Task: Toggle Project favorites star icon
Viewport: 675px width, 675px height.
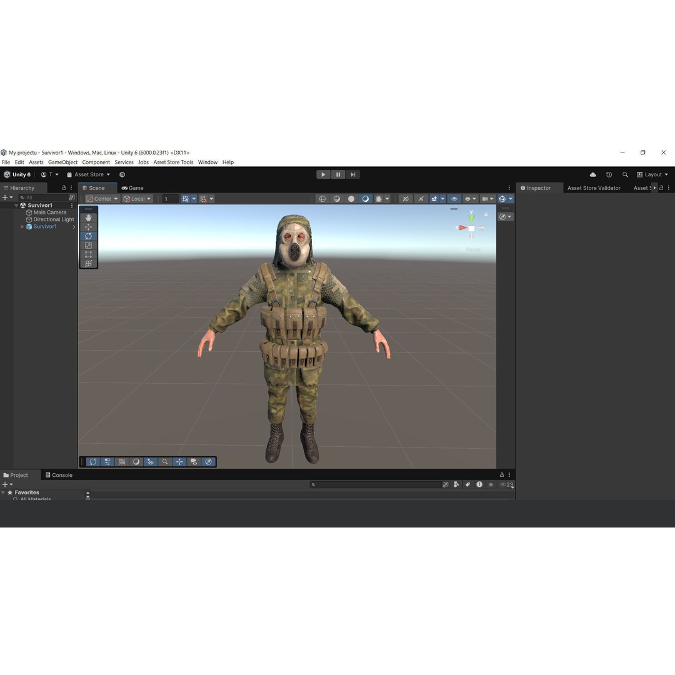Action: tap(491, 485)
